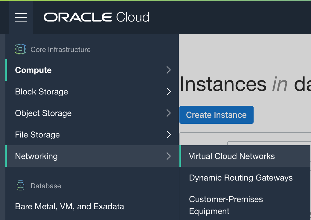The width and height of the screenshot is (311, 220).
Task: Open the Networking menu entry
Action: click(36, 156)
